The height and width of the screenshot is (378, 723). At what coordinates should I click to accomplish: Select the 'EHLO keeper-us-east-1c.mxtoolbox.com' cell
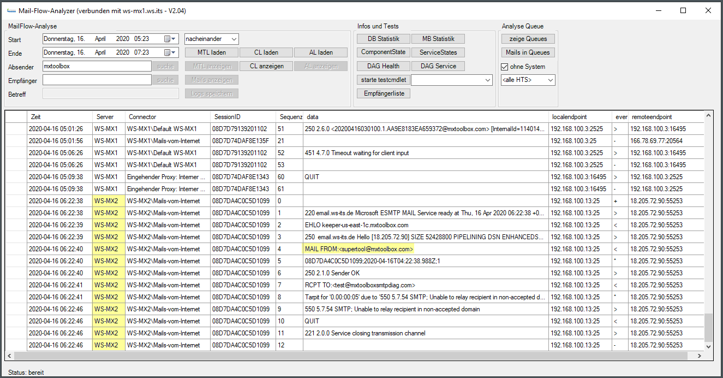click(x=426, y=225)
